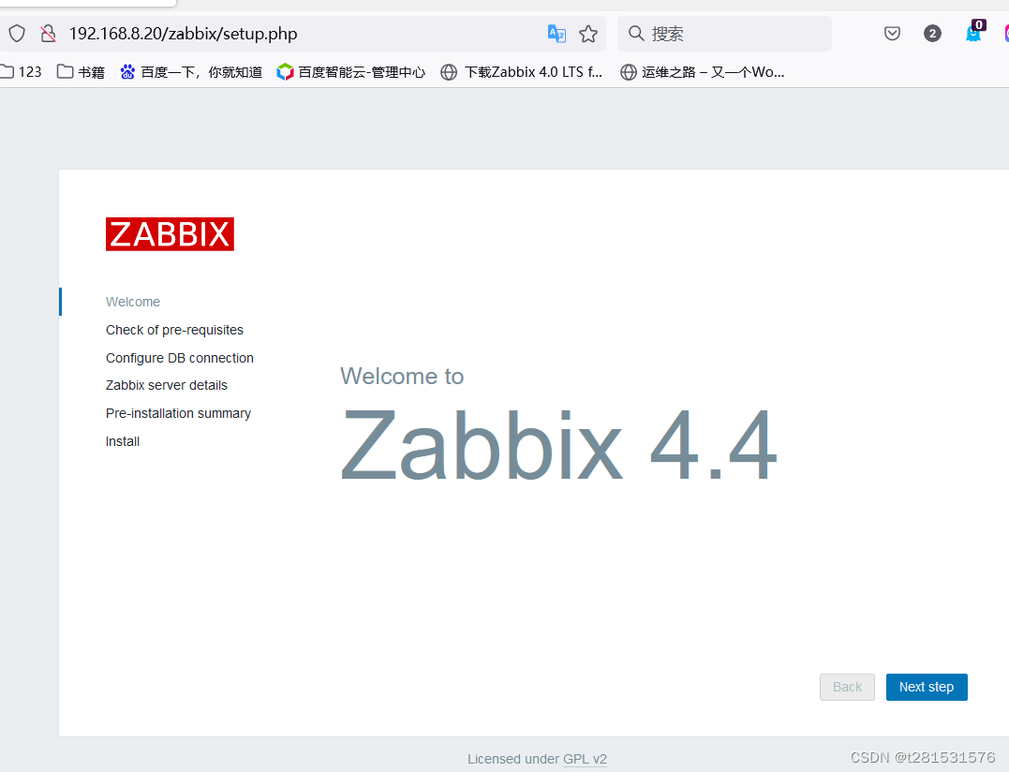Select the Welcome setup step

[x=132, y=302]
